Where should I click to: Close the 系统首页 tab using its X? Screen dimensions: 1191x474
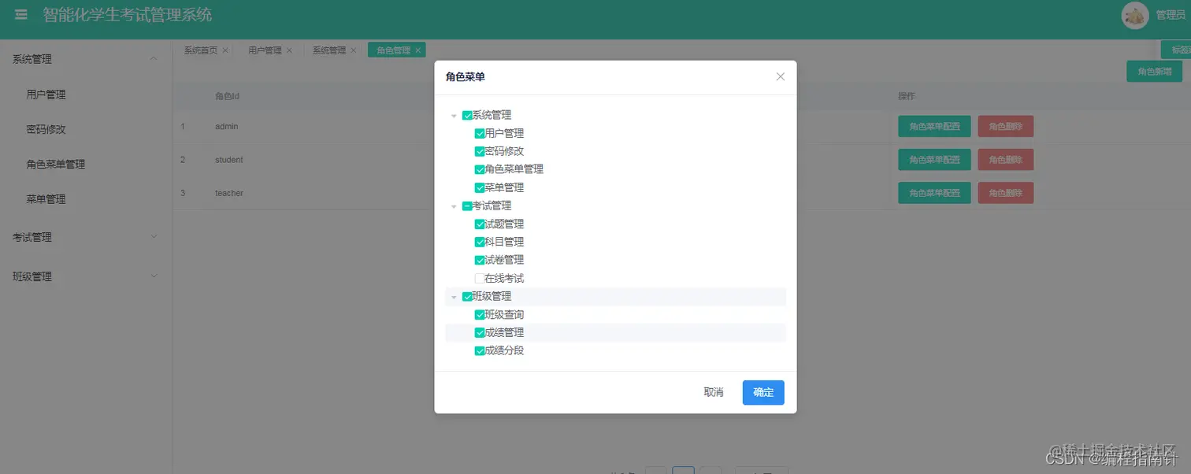(225, 50)
